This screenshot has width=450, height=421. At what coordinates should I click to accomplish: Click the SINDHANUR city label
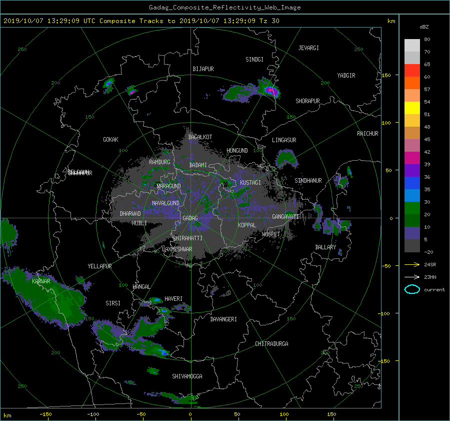tap(308, 181)
